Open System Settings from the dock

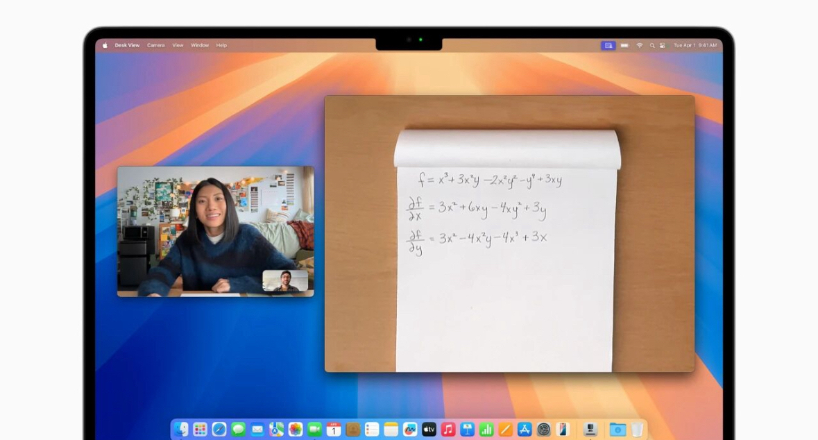pos(544,430)
